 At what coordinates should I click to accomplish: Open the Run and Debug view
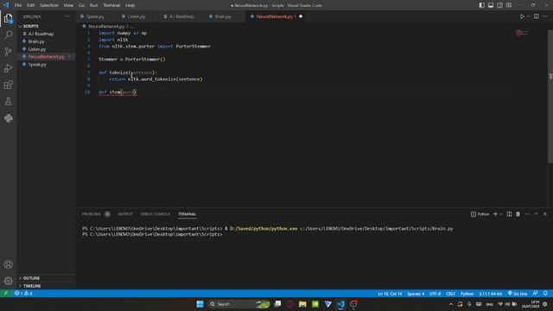point(9,68)
